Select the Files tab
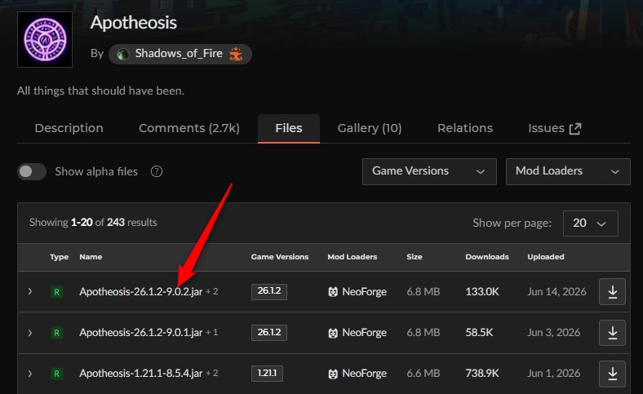This screenshot has height=394, width=643. [289, 128]
